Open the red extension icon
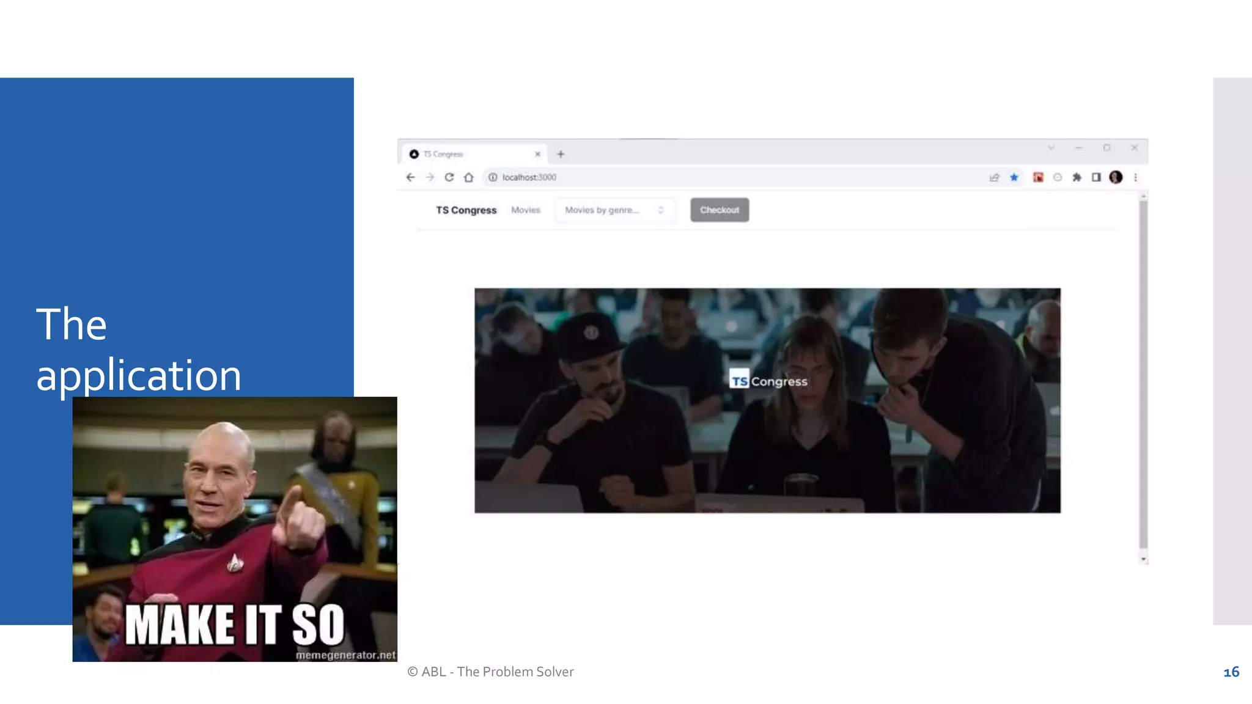This screenshot has width=1252, height=704. (1038, 177)
